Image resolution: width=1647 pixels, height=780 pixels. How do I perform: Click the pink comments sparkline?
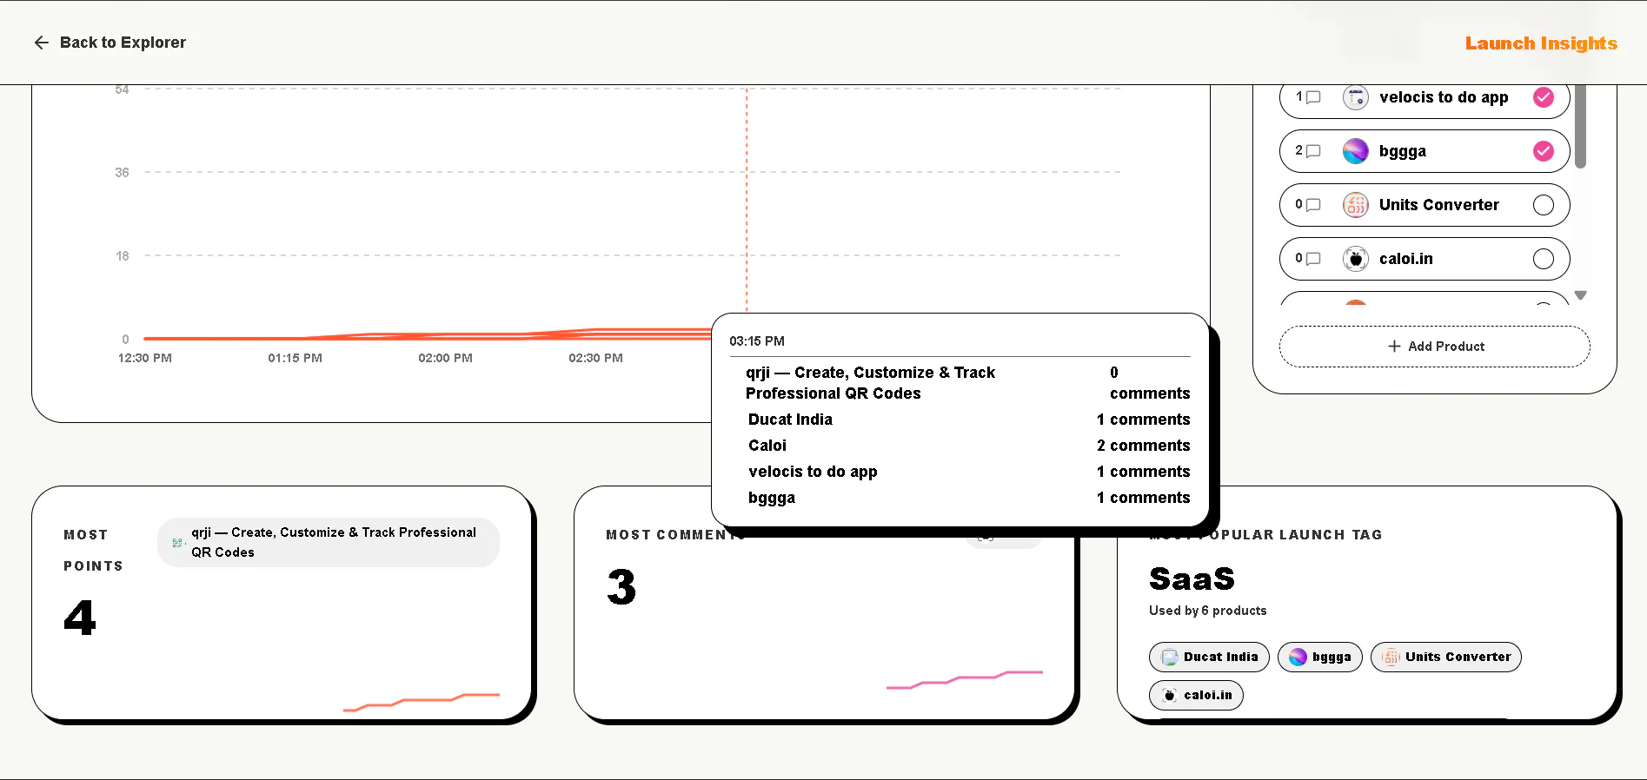[964, 679]
